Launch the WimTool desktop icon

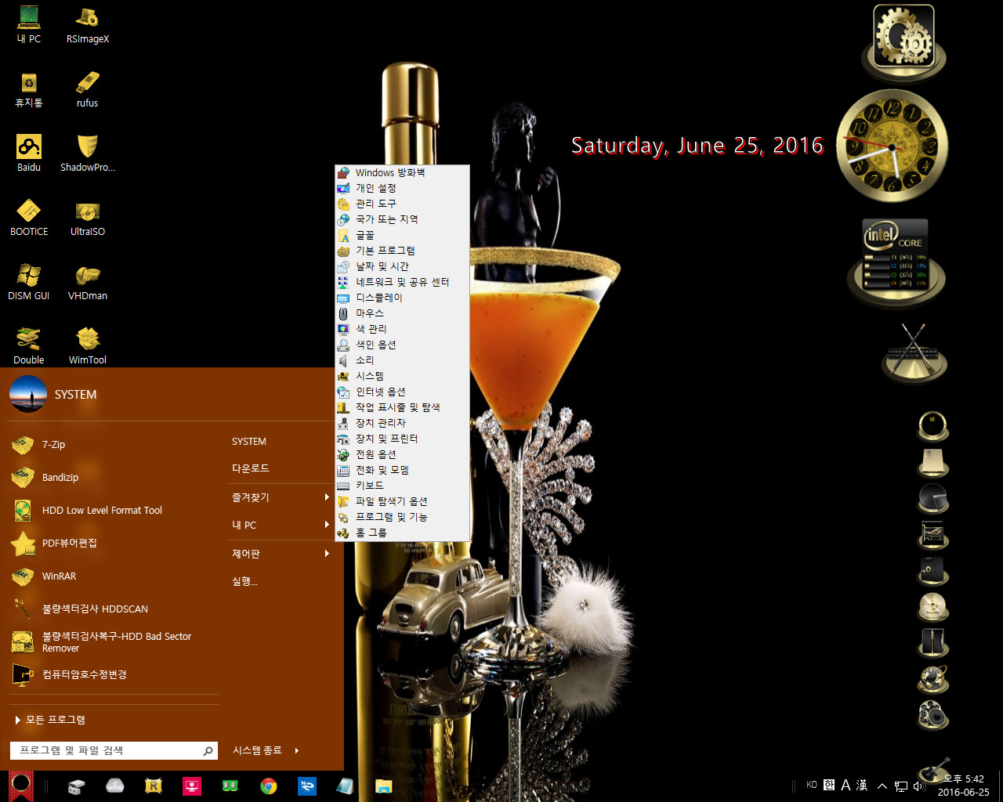[x=87, y=345]
